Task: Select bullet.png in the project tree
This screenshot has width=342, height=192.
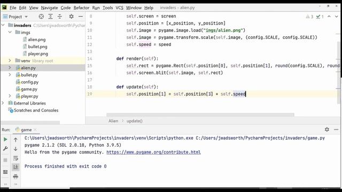Action: coord(37,46)
